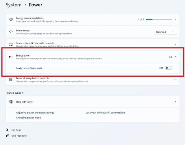Click the Screen and sleep timeouts icon
This screenshot has height=145, width=185.
[x=11, y=44]
